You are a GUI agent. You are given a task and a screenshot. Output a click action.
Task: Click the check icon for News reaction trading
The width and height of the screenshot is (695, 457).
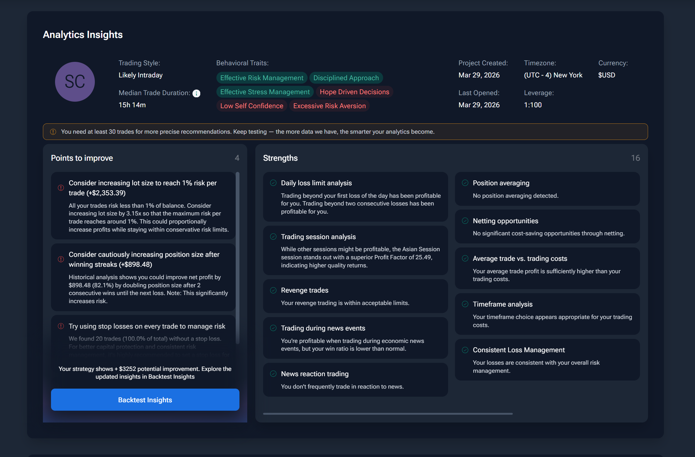(x=273, y=374)
